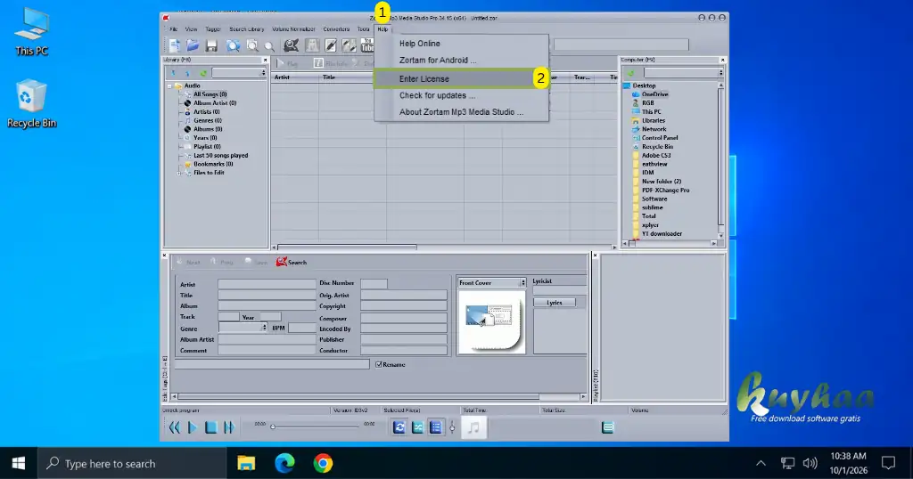Stop playback with the square button

210,428
